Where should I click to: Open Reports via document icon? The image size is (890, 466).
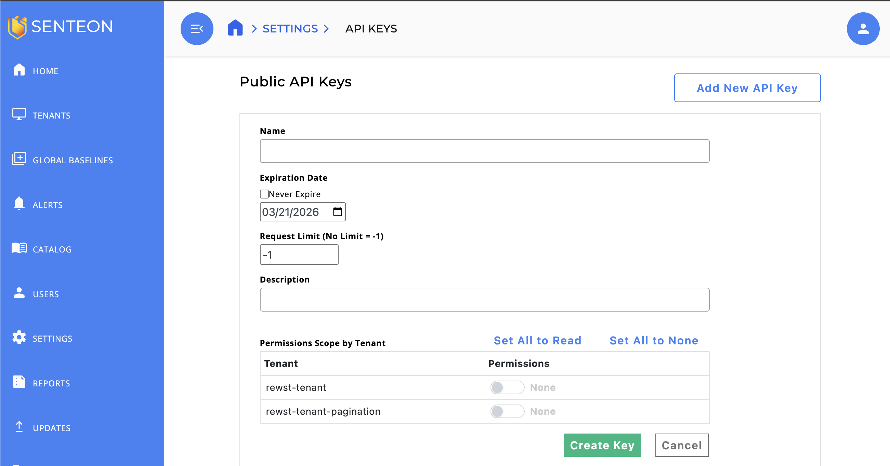(x=19, y=382)
